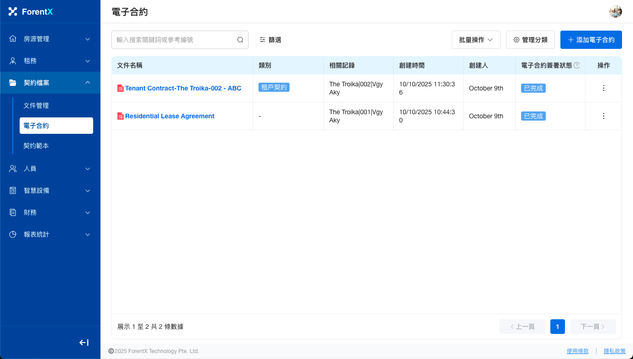Viewport: 633px width, 359px height.
Task: Open the 篩選 filter icon
Action: (x=263, y=40)
